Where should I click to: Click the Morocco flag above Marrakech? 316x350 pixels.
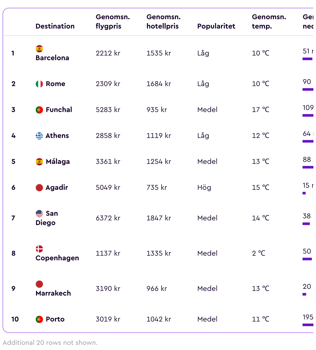click(x=39, y=284)
